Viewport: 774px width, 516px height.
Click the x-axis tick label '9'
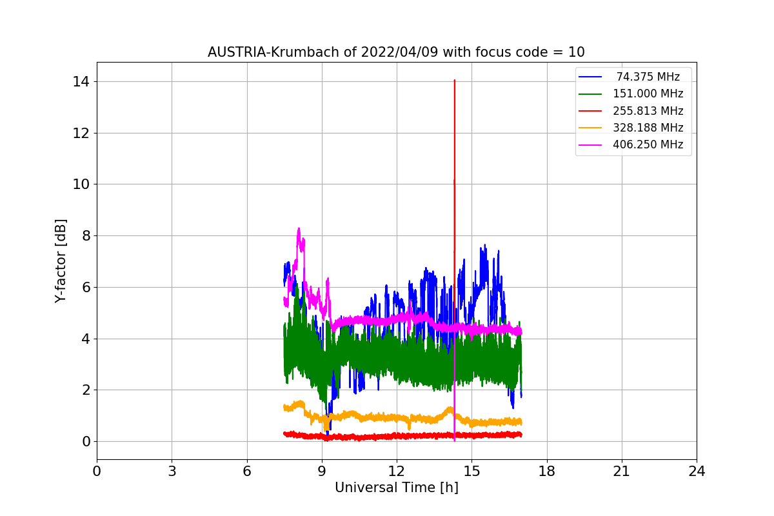point(322,471)
